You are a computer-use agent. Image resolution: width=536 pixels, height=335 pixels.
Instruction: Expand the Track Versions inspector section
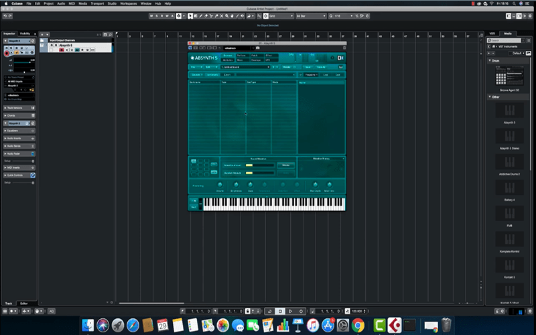click(x=19, y=108)
